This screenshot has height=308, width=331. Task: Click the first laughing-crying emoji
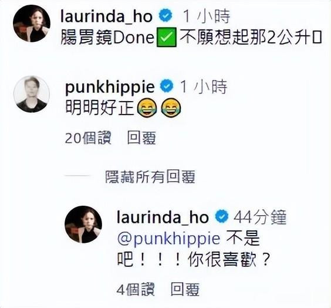tap(147, 108)
